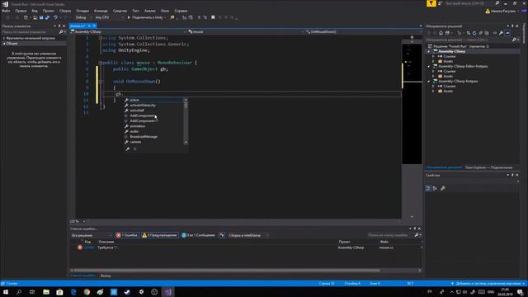Click the property filter wrench below IntelliSense list
The height and width of the screenshot is (297, 528).
coord(128,148)
